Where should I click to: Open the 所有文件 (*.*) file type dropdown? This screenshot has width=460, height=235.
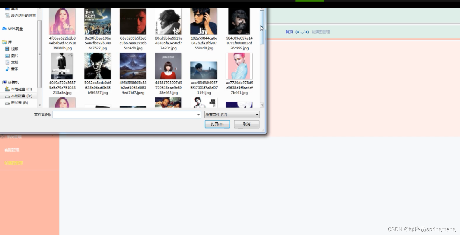click(232, 115)
